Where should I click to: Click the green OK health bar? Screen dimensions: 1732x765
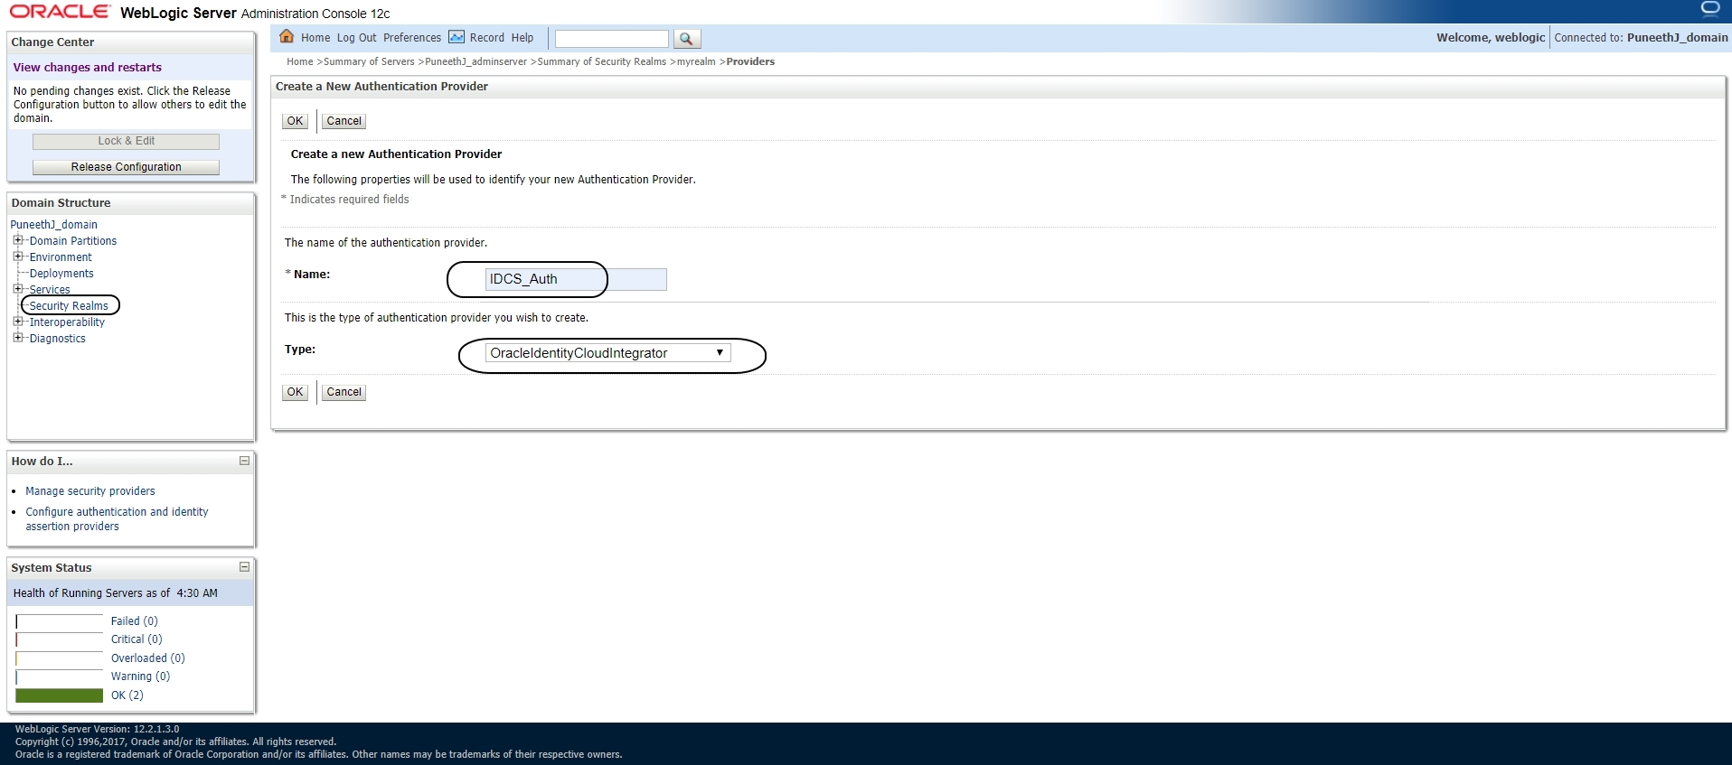60,695
